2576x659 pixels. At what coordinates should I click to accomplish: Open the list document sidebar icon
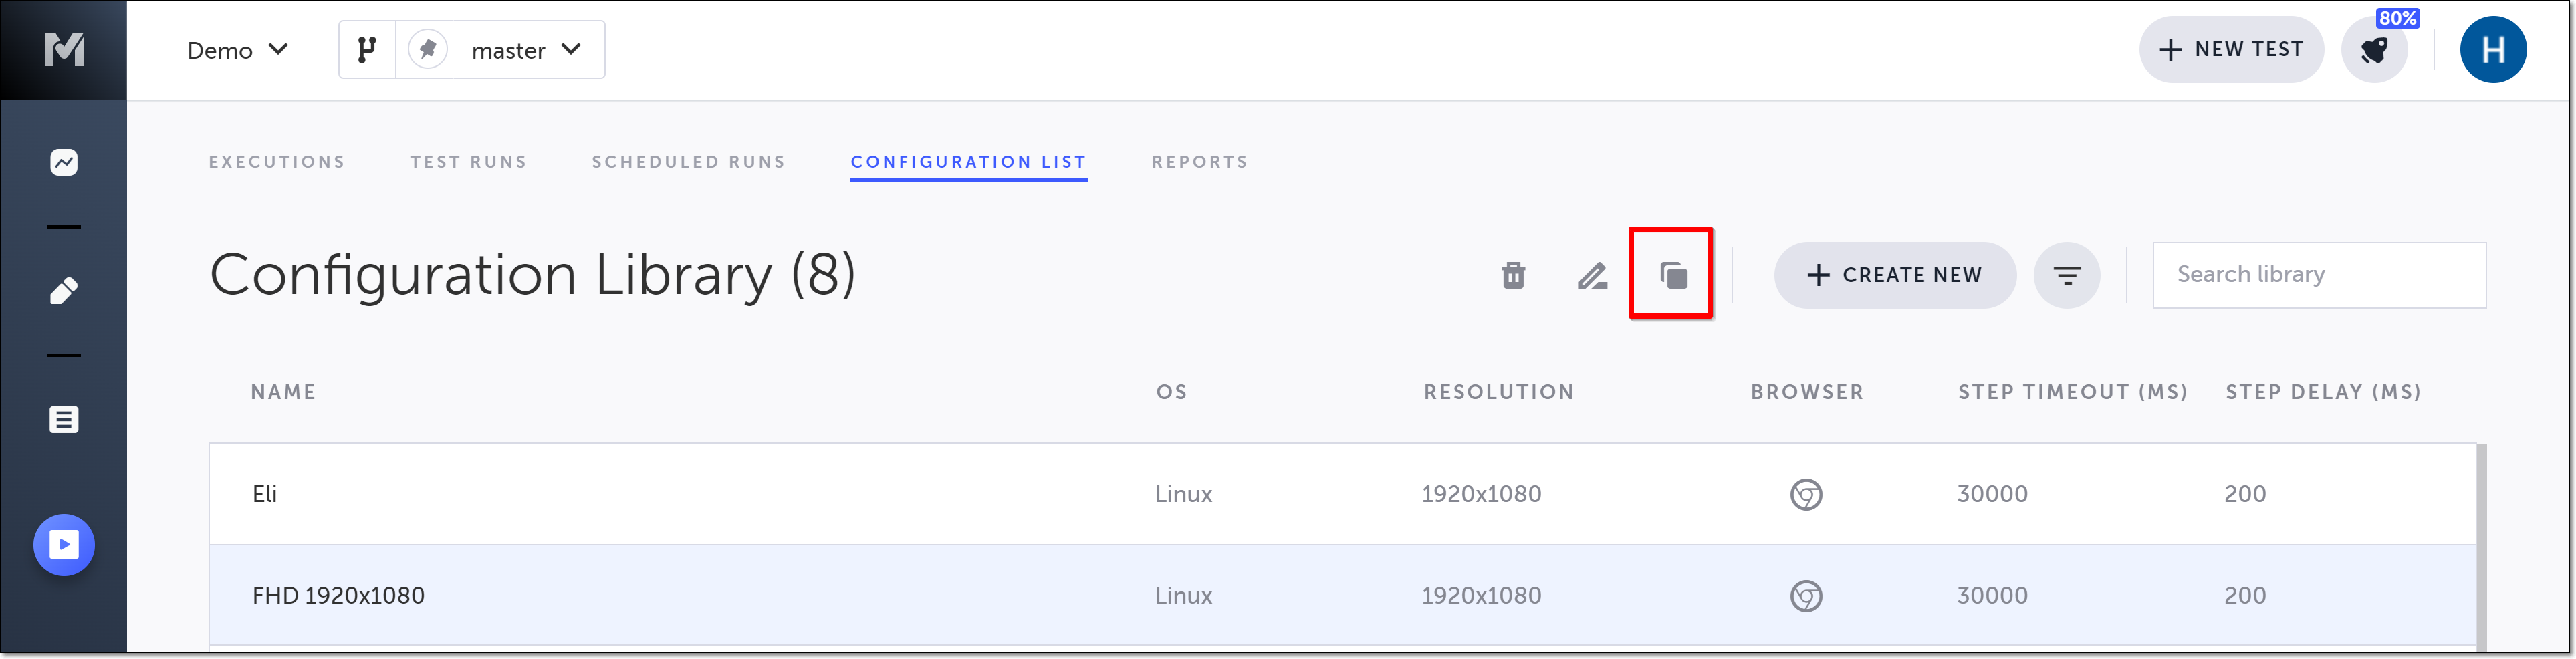pyautogui.click(x=64, y=420)
